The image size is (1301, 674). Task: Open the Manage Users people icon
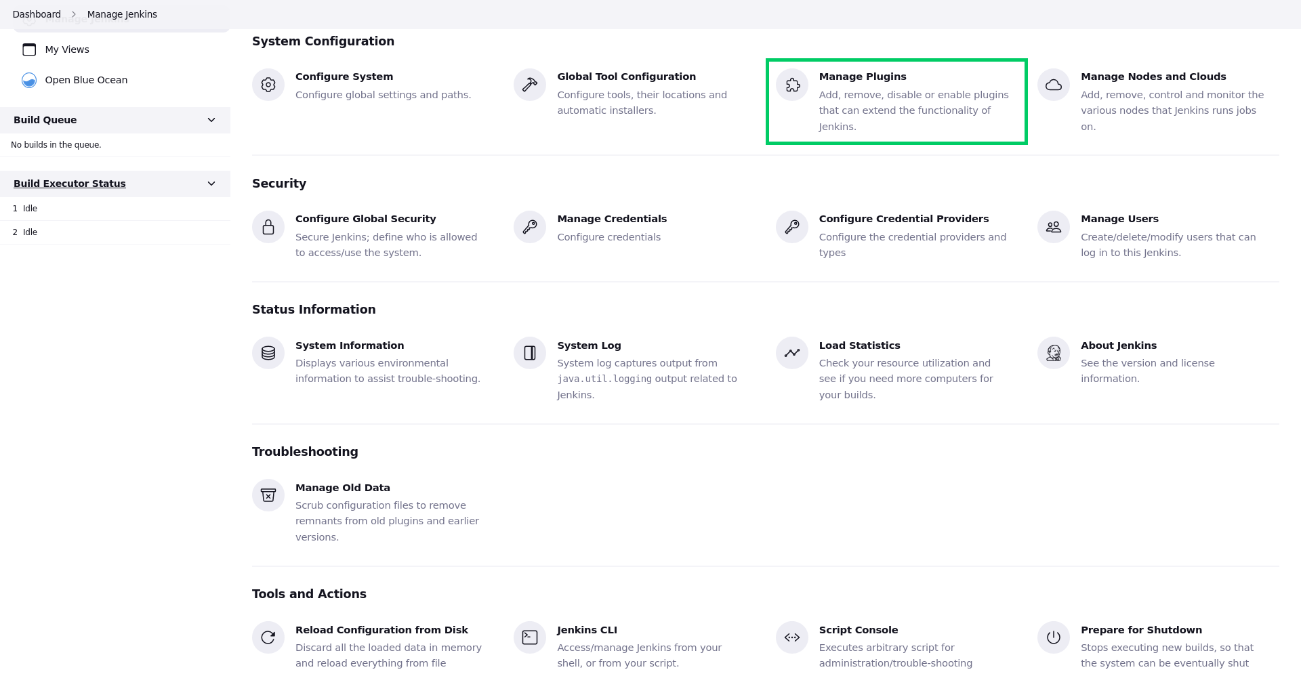click(1054, 227)
